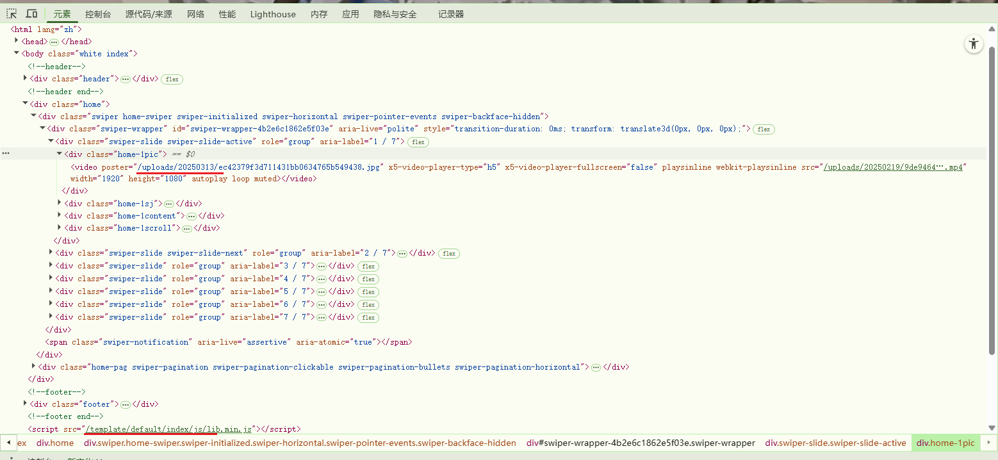Expand the home-pag swiper-pagination node
The image size is (998, 460).
pos(33,366)
